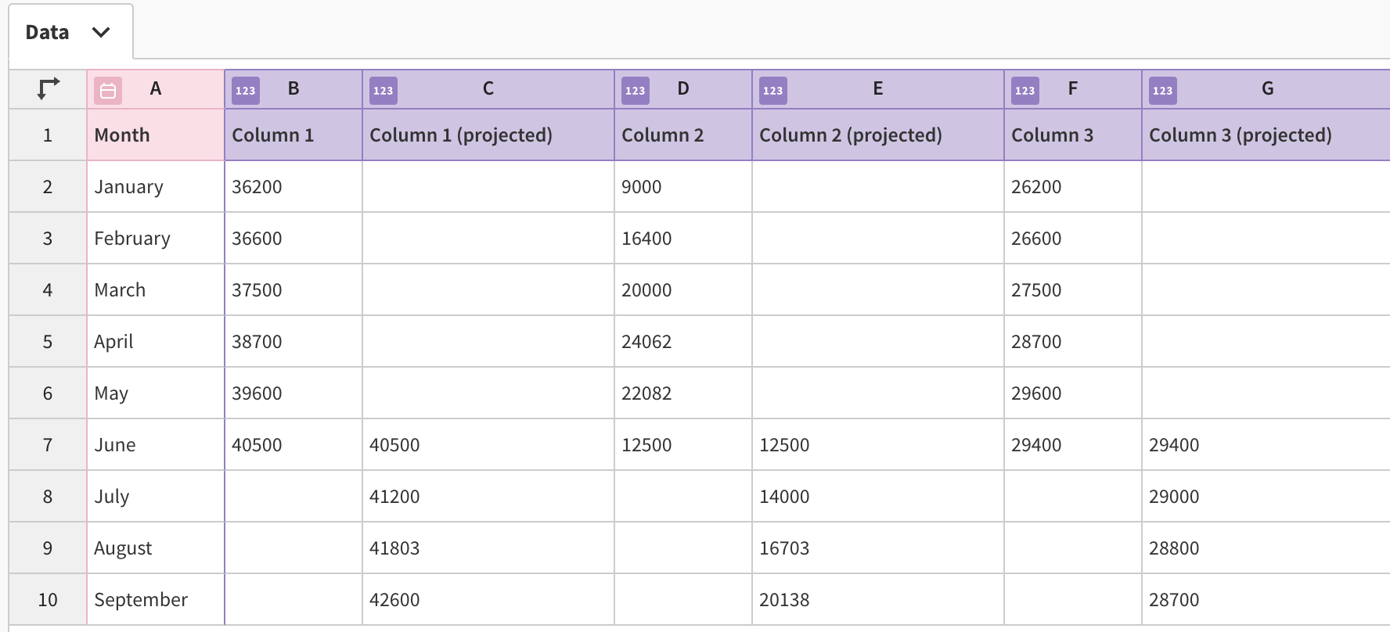
Task: Click the cell with value 28800
Action: click(1266, 548)
